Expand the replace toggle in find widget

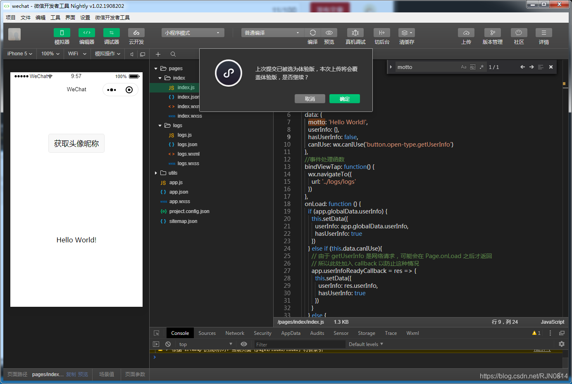click(391, 67)
